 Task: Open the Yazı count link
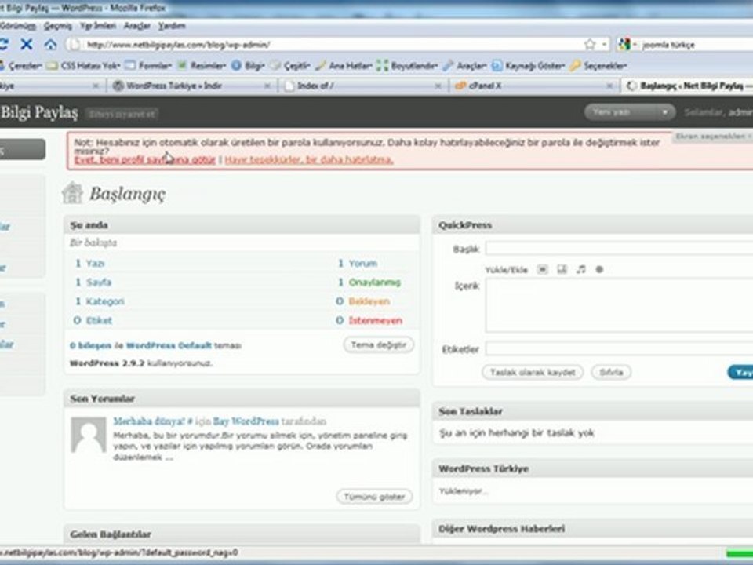pyautogui.click(x=95, y=264)
